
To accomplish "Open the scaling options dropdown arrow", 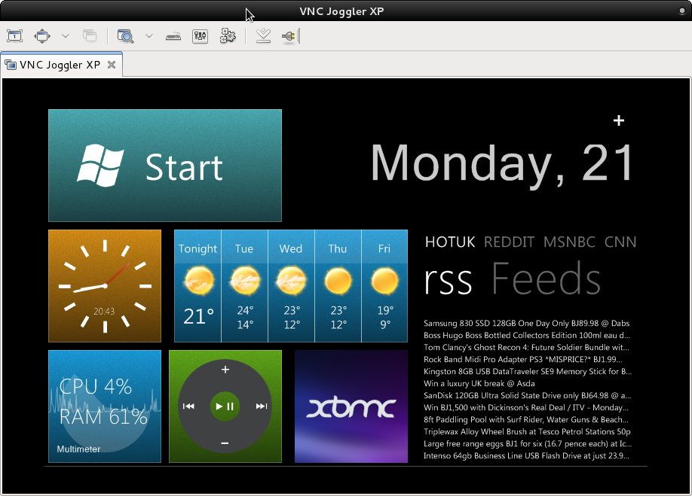I will point(149,36).
